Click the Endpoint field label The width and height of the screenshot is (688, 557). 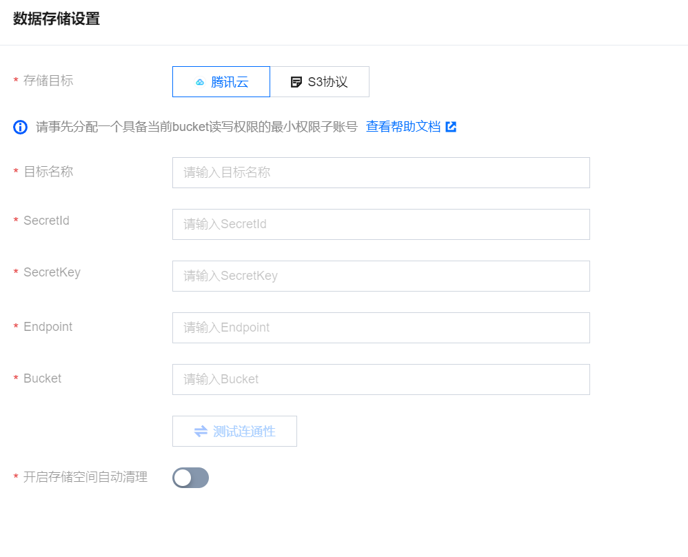(48, 327)
